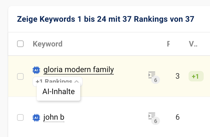The image size is (210, 137).
Task: Toggle the select-all checkbox in table header
Action: coord(20,44)
